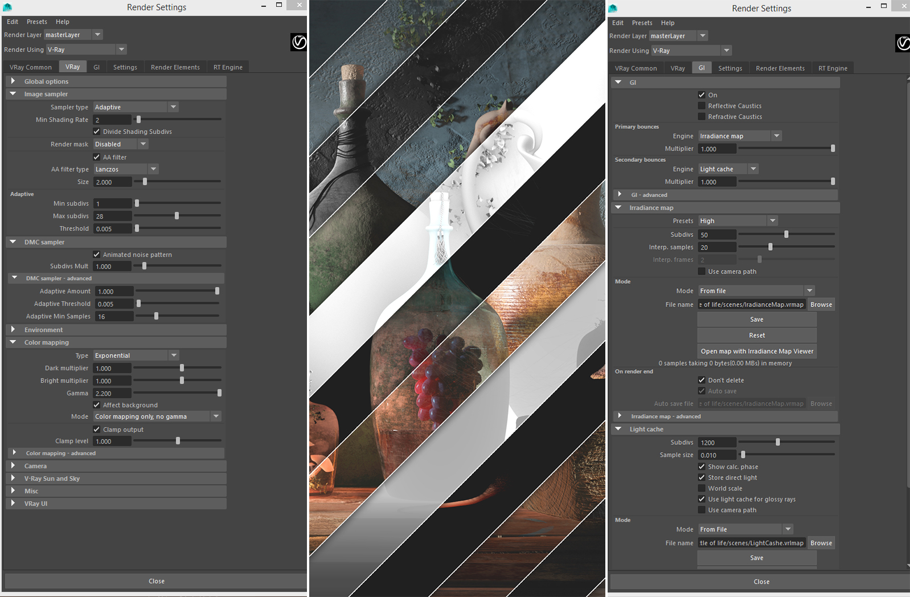Click Browse for irradiance map File name
This screenshot has height=597, width=910.
821,305
